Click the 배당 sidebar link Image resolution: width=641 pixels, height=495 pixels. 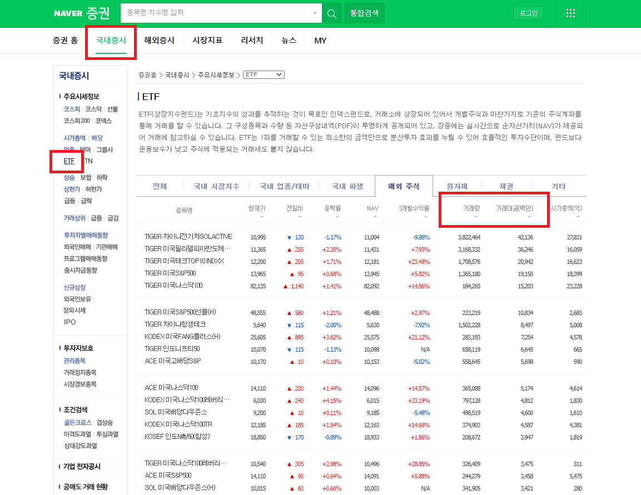[97, 138]
